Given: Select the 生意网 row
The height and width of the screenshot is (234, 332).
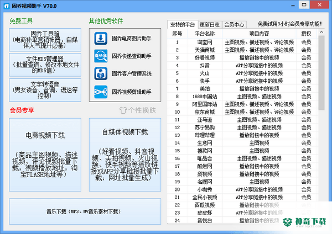Looking at the screenshot, I should (x=243, y=143).
